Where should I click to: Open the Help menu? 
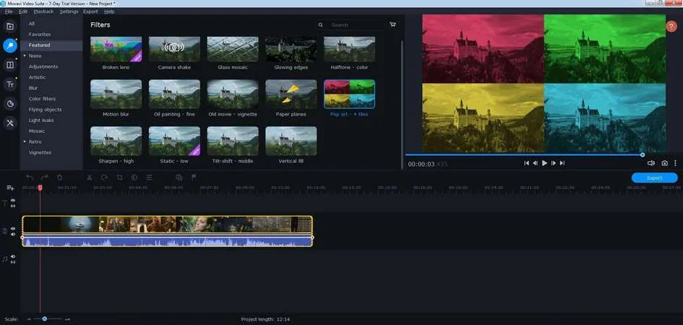[109, 12]
